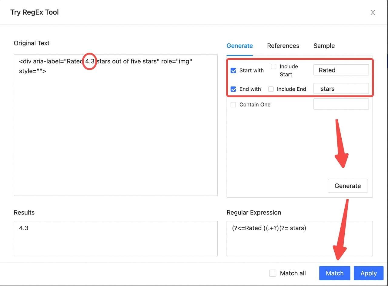Click the Results output box

tap(115, 238)
